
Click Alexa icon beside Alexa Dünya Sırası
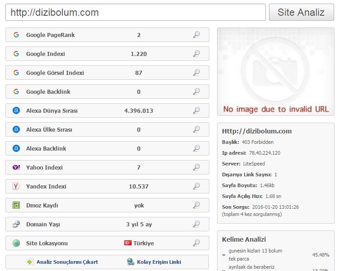click(16, 110)
